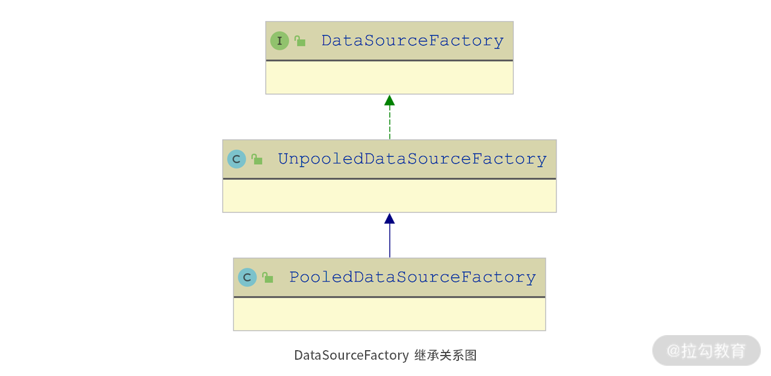
Task: Click the green implements arrowhead under DataSourceFactory
Action: click(390, 100)
